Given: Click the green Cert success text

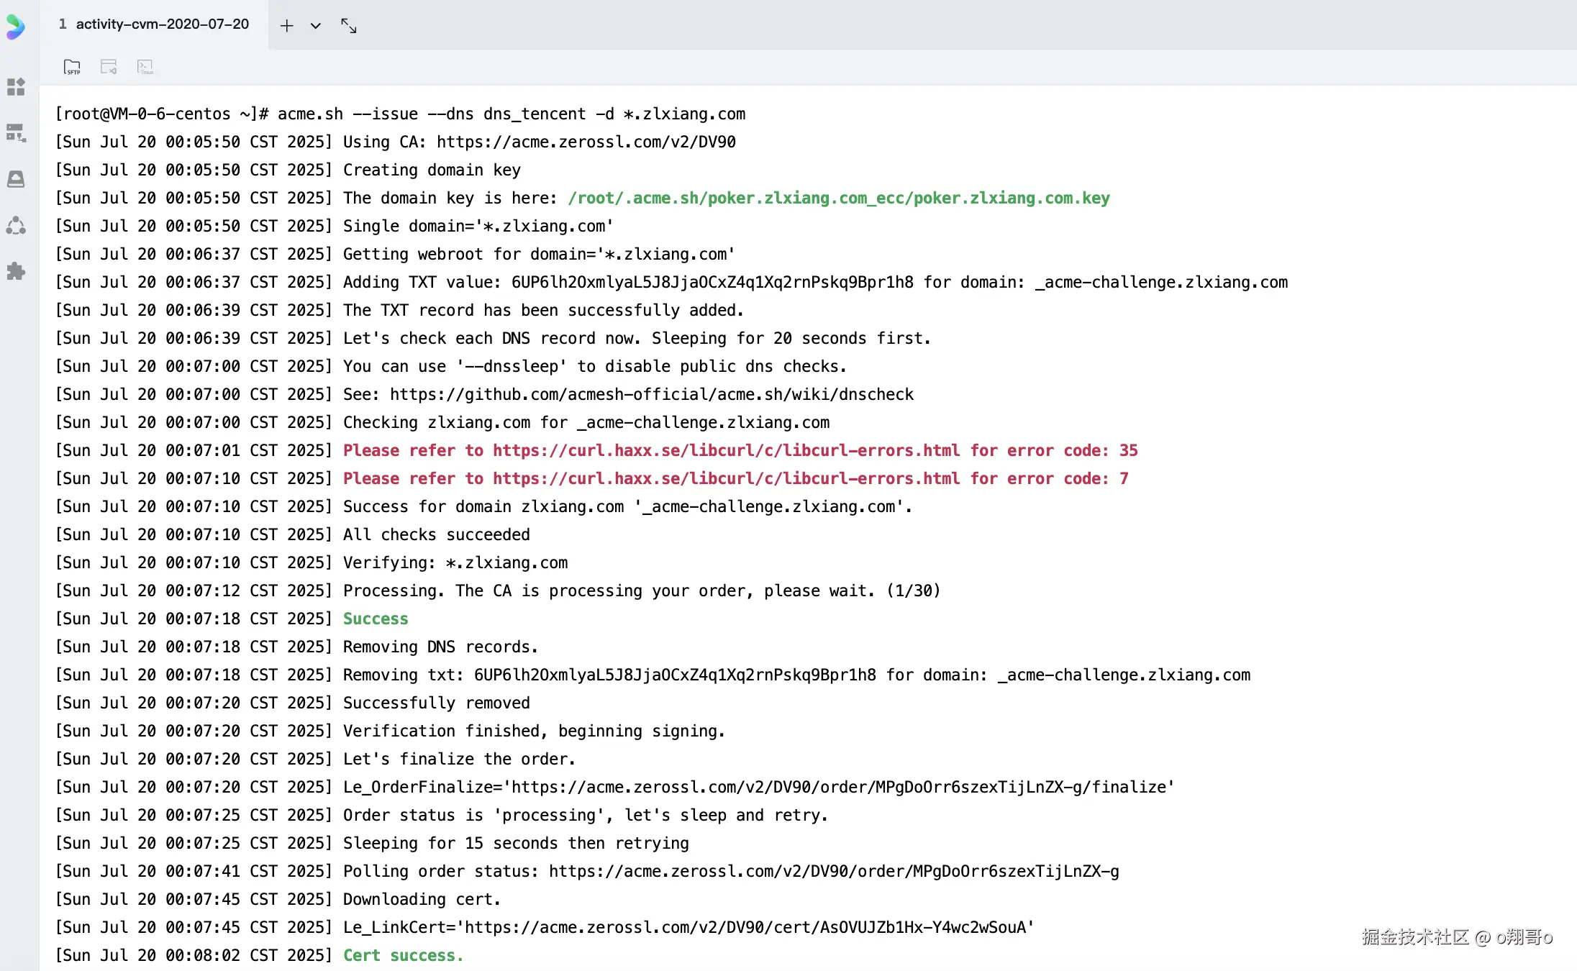Looking at the screenshot, I should 402,955.
